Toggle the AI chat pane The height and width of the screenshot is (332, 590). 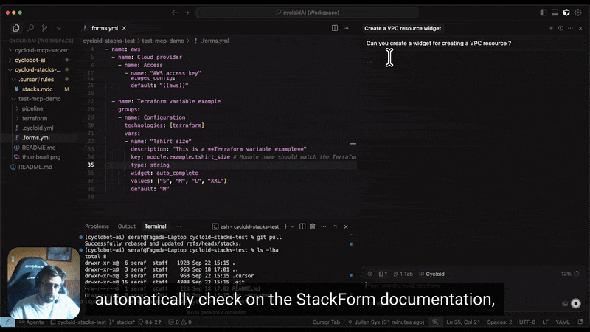(x=566, y=13)
